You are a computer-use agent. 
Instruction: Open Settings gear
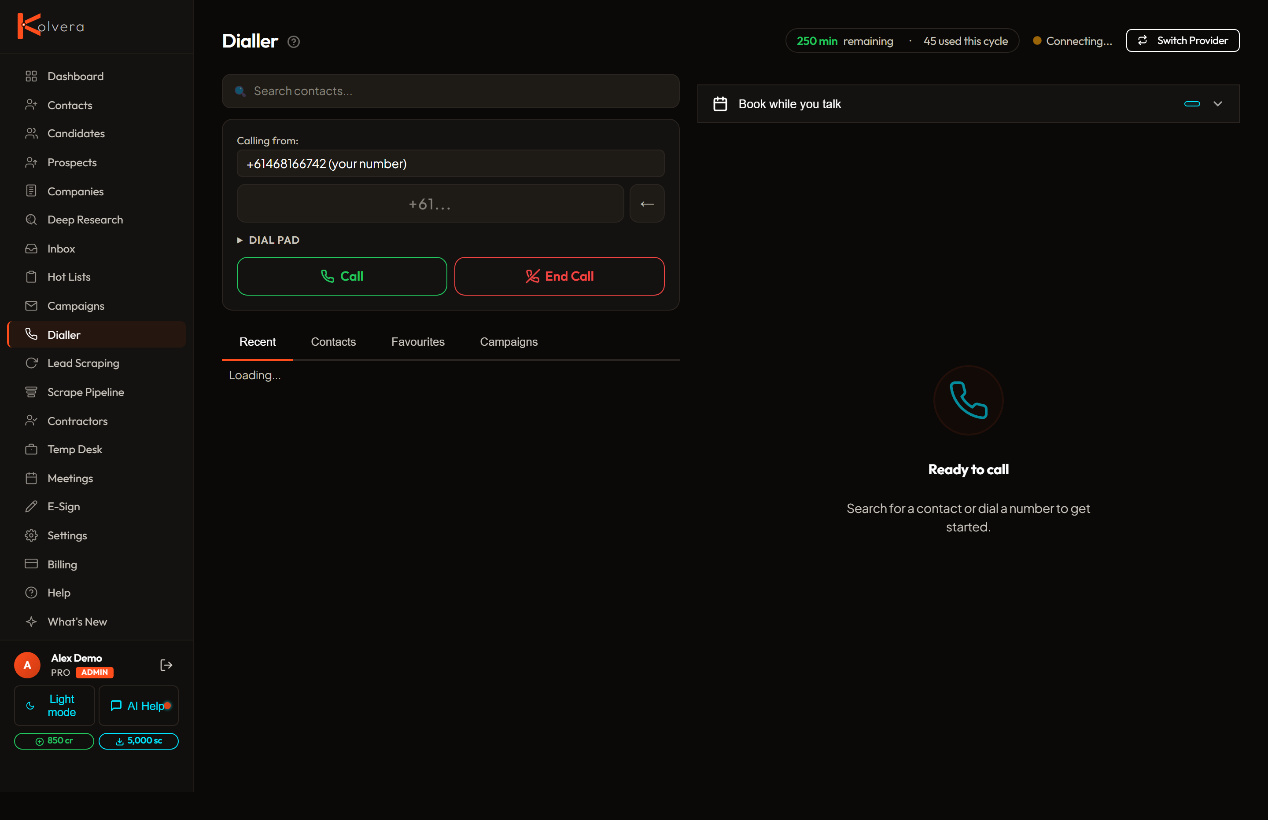point(31,536)
